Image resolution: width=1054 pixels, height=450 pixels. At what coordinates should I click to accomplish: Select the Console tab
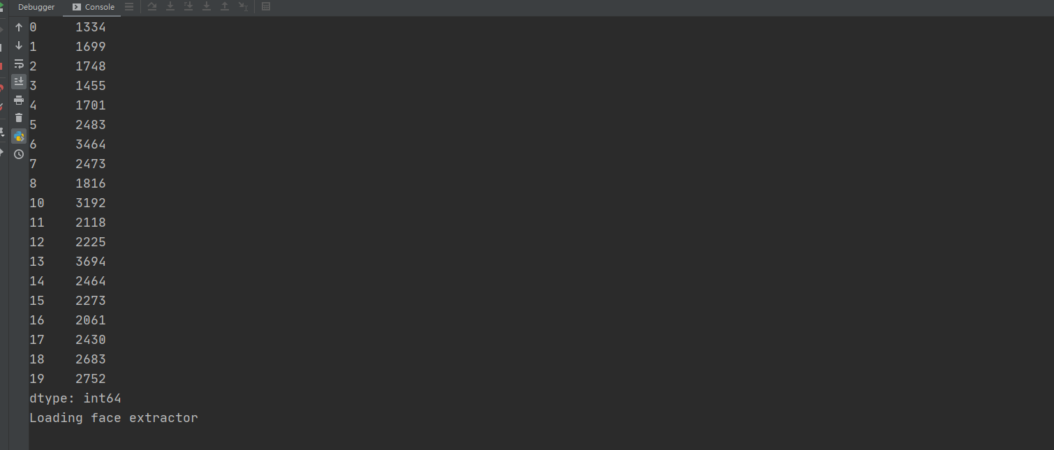(x=94, y=7)
